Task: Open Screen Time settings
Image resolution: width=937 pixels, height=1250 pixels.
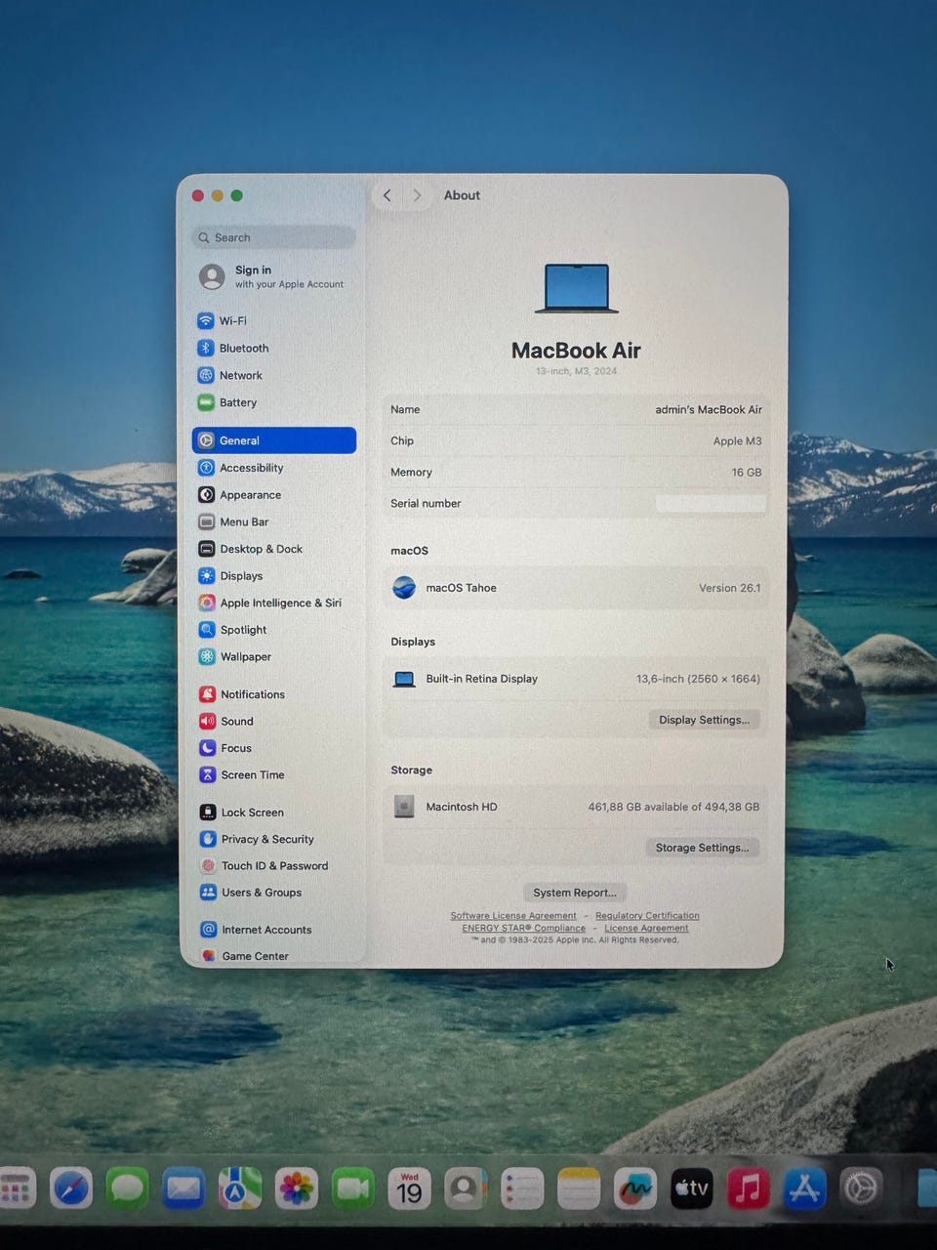Action: 273,774
